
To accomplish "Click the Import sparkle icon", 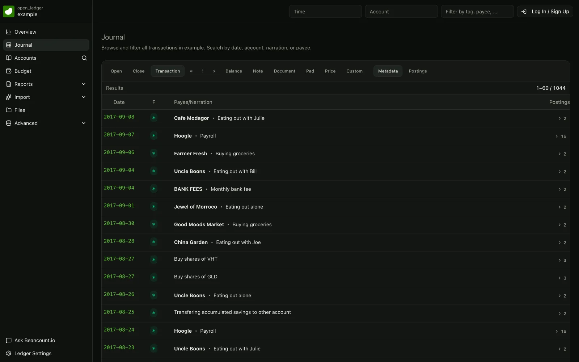I will coord(9,97).
